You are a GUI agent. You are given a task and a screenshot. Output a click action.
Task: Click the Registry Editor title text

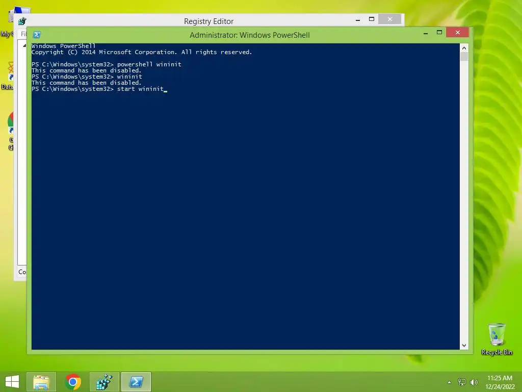(208, 21)
